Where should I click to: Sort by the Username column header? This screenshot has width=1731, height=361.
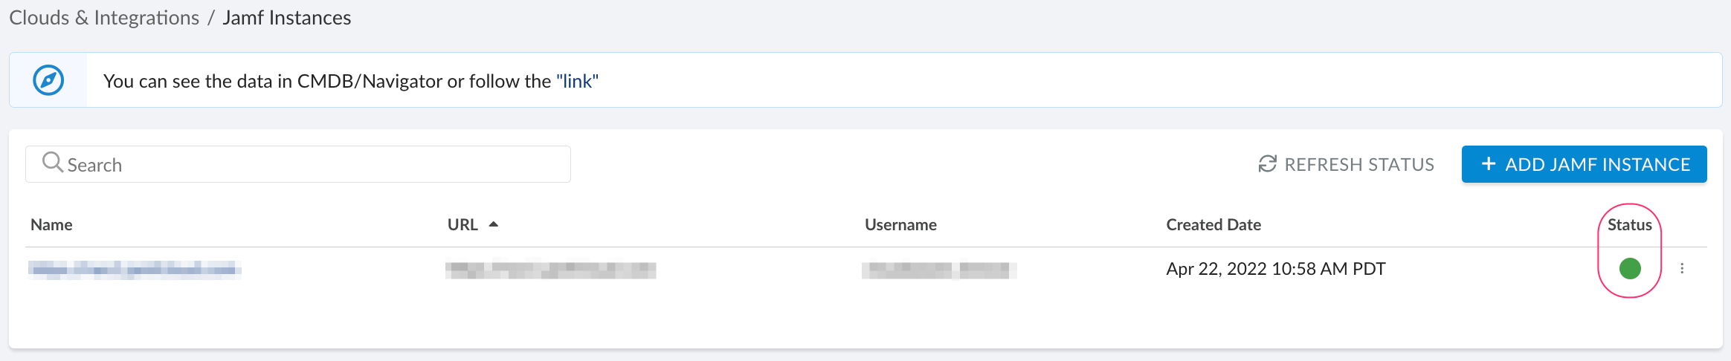coord(900,225)
